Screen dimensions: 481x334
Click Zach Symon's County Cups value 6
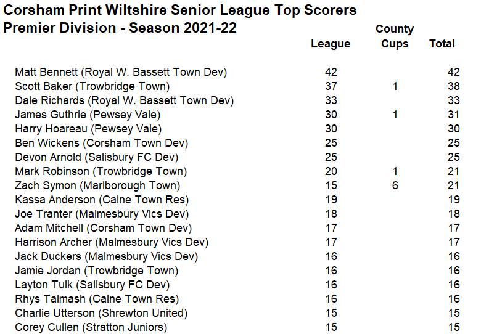point(395,185)
